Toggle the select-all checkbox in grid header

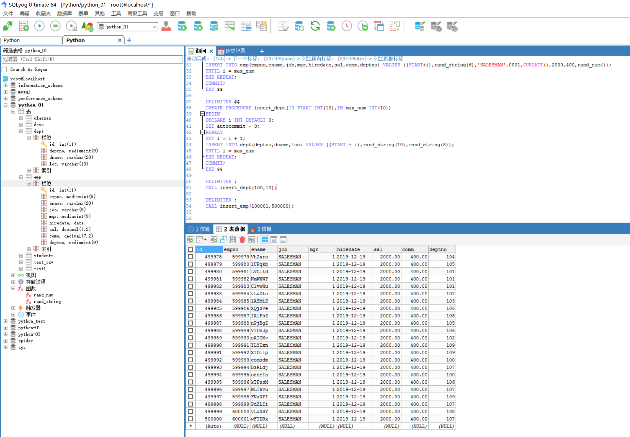[x=190, y=249]
